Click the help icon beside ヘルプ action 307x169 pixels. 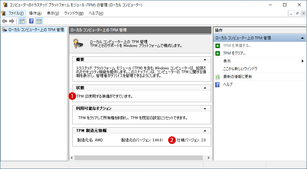coord(218,85)
